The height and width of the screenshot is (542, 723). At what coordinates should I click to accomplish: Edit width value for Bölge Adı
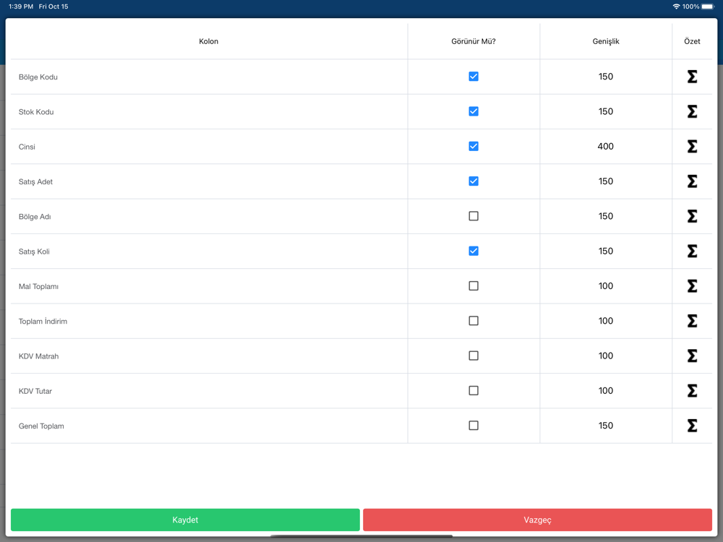click(x=606, y=216)
